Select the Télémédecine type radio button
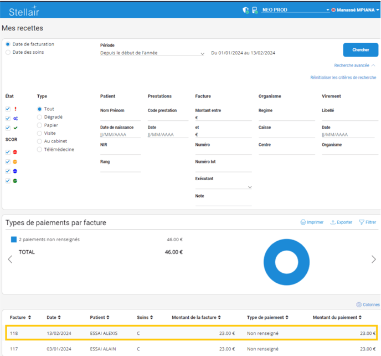Viewport: 381px width, 356px height. pyautogui.click(x=39, y=150)
